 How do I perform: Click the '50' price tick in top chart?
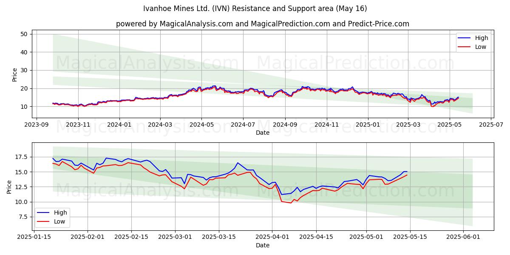click(24, 34)
